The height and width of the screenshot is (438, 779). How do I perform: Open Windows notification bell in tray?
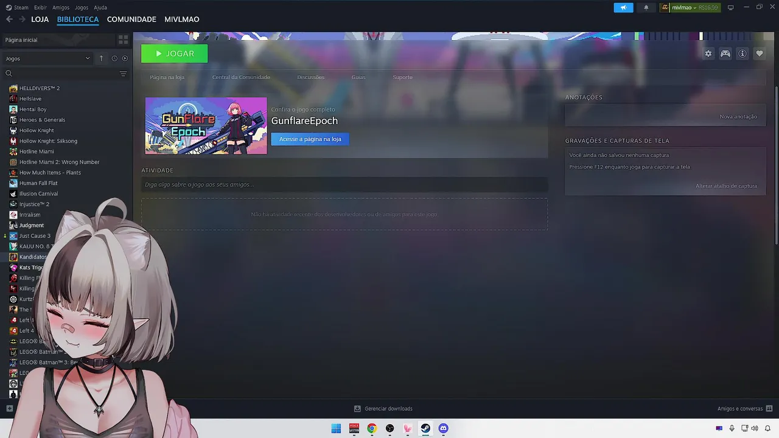coord(767,428)
